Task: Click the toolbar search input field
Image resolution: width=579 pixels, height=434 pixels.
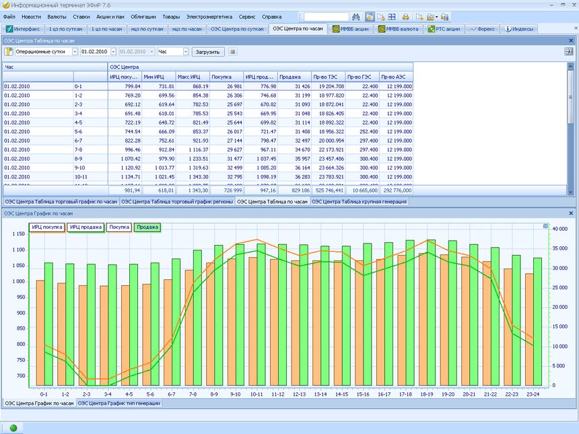Action: point(327,16)
